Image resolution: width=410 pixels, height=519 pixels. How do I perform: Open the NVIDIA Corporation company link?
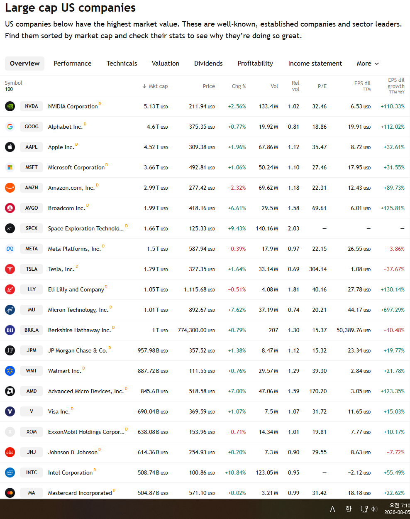73,107
